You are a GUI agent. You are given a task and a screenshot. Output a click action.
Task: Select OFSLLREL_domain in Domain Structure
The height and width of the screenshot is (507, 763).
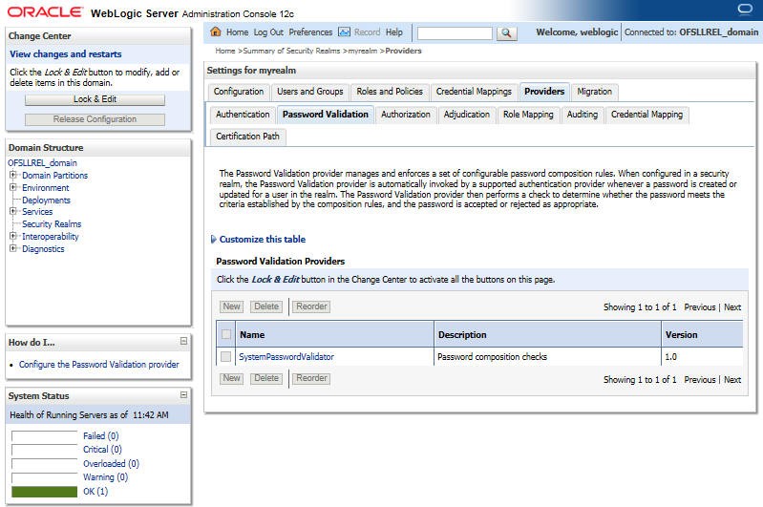[42, 163]
